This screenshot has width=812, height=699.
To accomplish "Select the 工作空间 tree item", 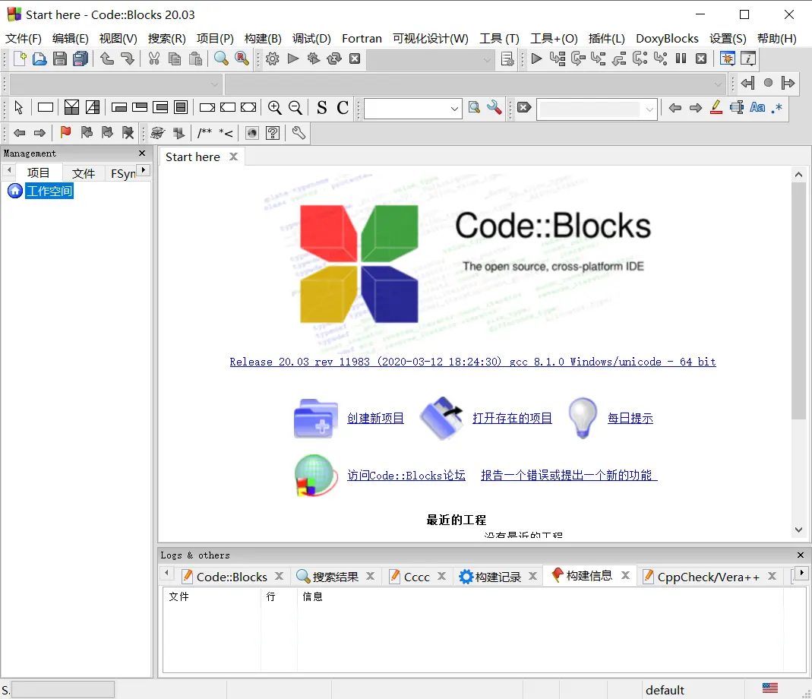I will click(x=49, y=191).
